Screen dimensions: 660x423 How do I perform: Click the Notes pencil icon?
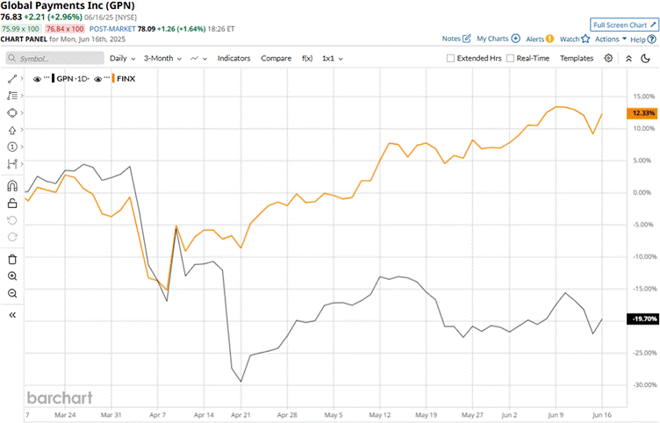tap(466, 39)
